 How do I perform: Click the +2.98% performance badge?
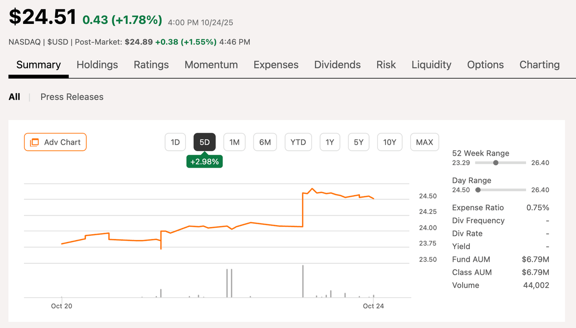[x=204, y=162]
